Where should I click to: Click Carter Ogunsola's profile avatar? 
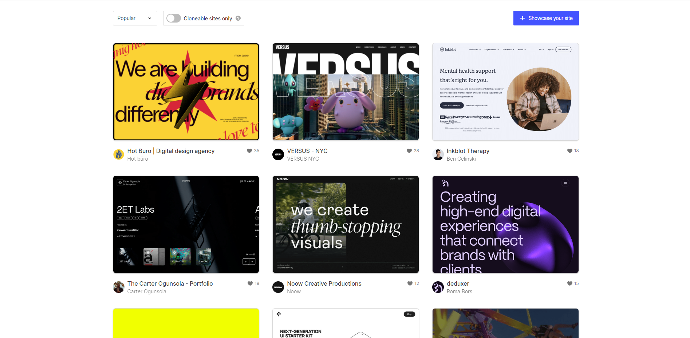[x=119, y=287]
